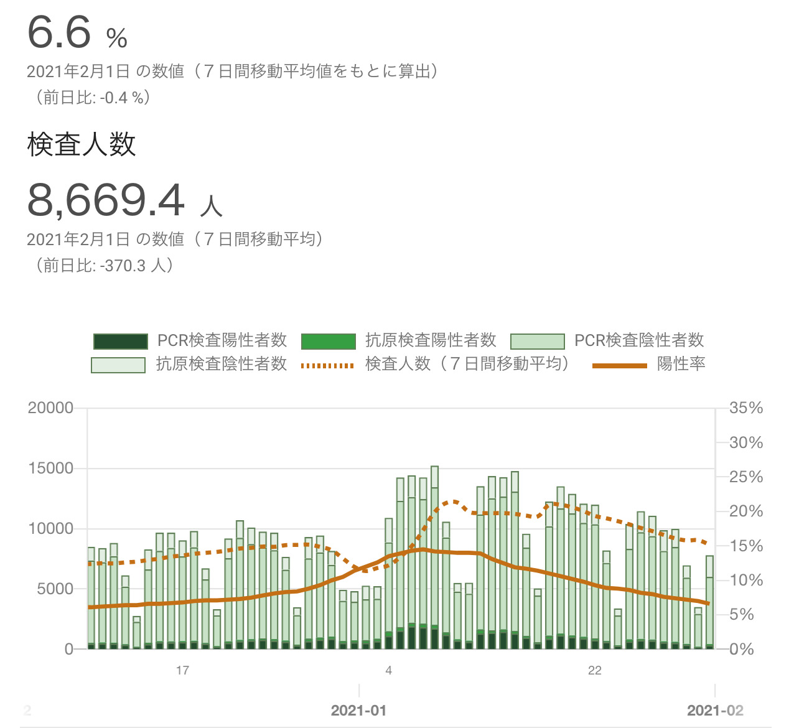Toggle the PCR検査陰性者数 legend label

click(638, 340)
